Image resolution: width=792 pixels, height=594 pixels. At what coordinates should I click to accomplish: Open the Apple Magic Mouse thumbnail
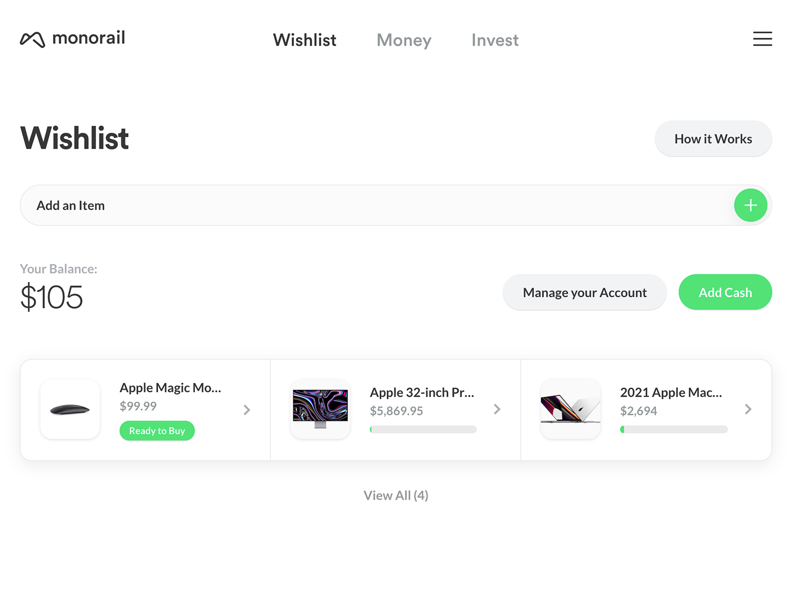click(70, 409)
